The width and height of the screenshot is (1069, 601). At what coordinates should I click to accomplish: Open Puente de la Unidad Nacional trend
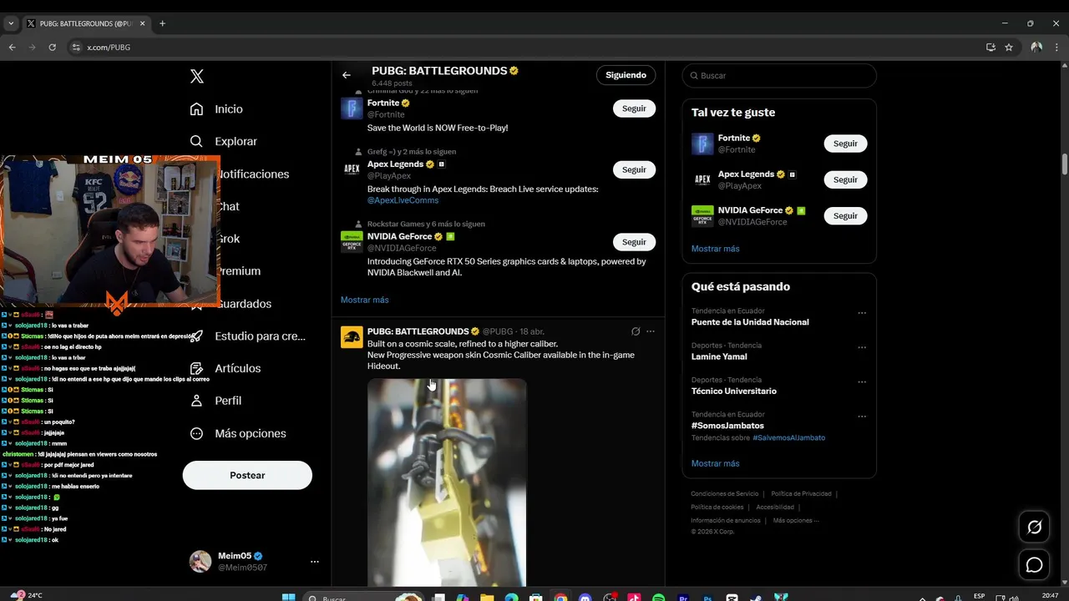tap(750, 322)
